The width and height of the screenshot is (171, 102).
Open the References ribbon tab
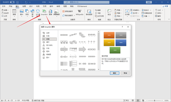[x=45, y=6]
